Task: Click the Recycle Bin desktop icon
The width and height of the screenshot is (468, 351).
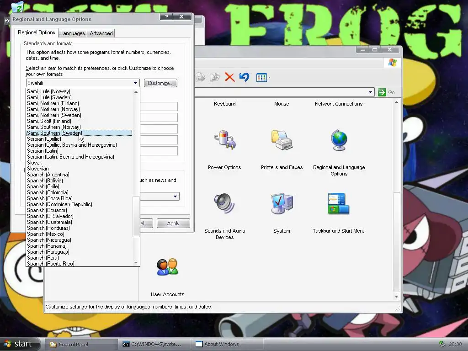Action: coord(17,7)
